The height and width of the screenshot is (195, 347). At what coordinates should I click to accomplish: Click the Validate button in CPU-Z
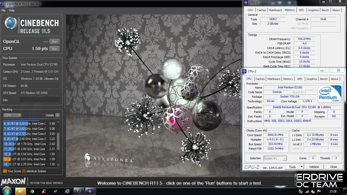(x=314, y=167)
